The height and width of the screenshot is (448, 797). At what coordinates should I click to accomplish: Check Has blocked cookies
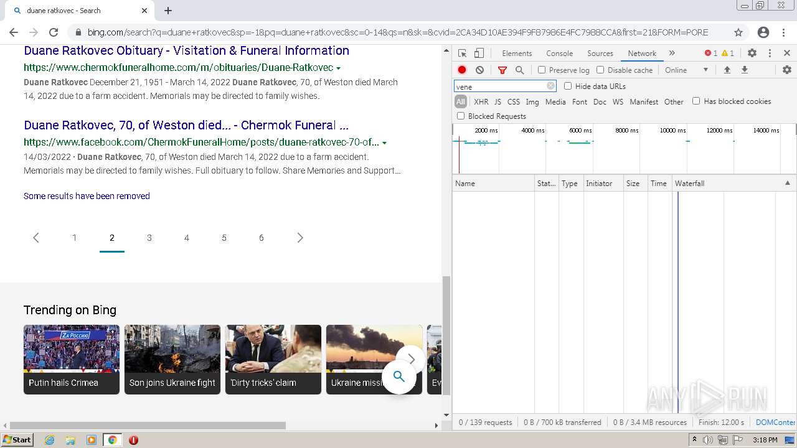pyautogui.click(x=696, y=101)
